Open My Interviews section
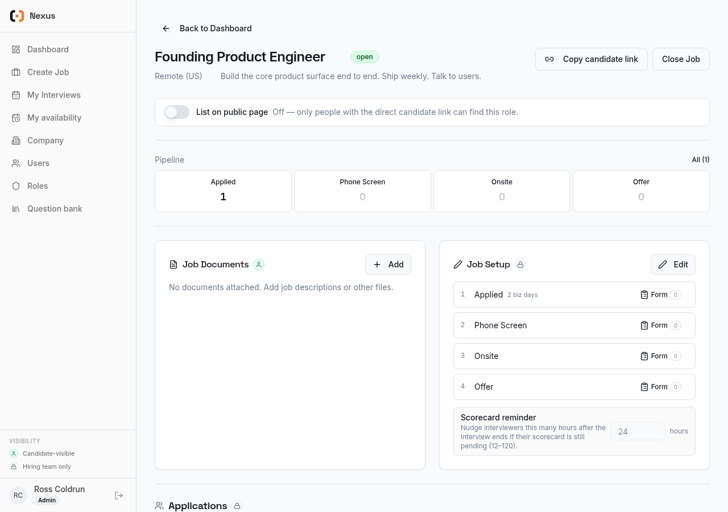 pyautogui.click(x=68, y=95)
